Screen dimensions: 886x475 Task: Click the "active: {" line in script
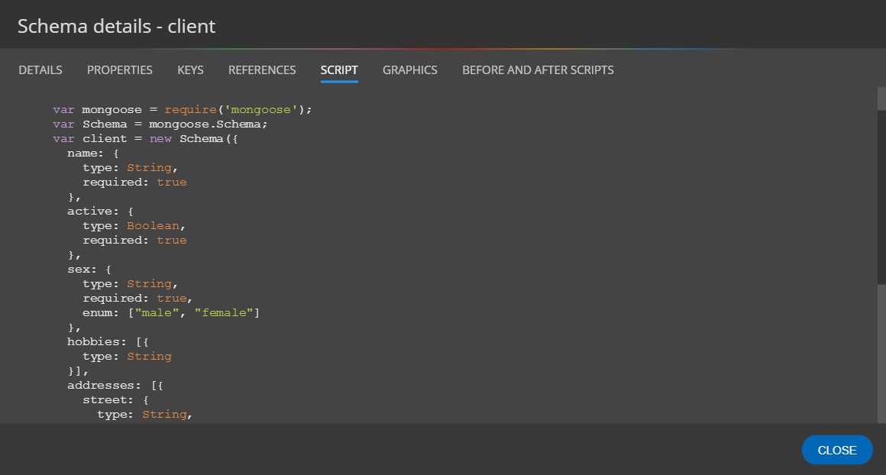100,212
